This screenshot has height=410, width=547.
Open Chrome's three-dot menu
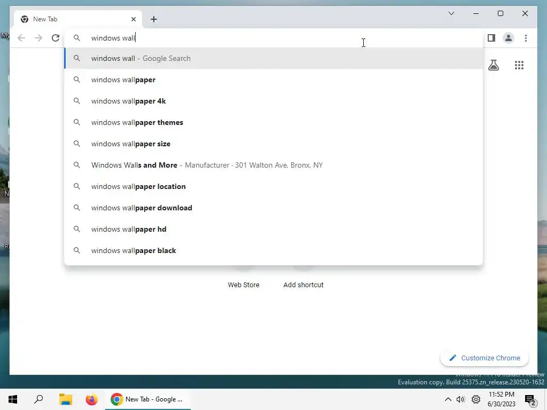tap(526, 38)
